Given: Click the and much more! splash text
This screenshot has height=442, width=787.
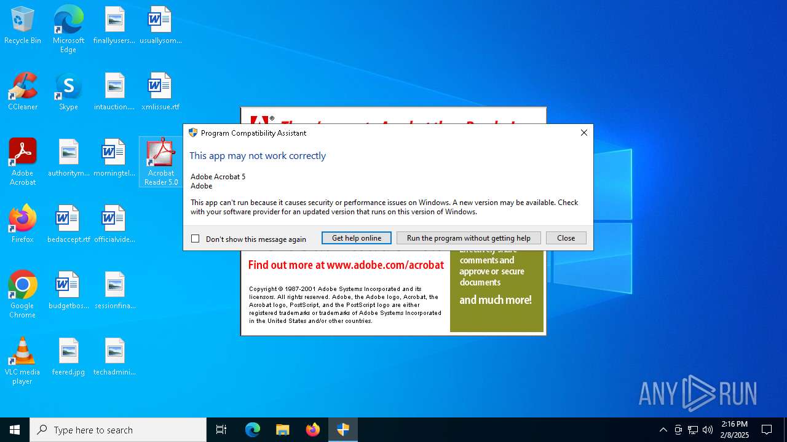Looking at the screenshot, I should (x=496, y=300).
